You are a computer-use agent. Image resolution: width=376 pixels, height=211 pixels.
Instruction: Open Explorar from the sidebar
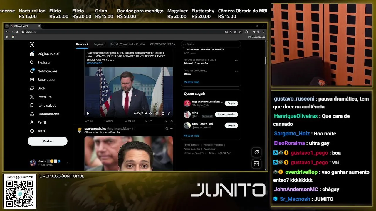pyautogui.click(x=40, y=62)
